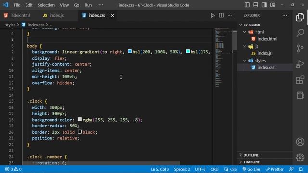308x173 pixels.
Task: Open index.js in the Explorer tree
Action: pyautogui.click(x=265, y=53)
